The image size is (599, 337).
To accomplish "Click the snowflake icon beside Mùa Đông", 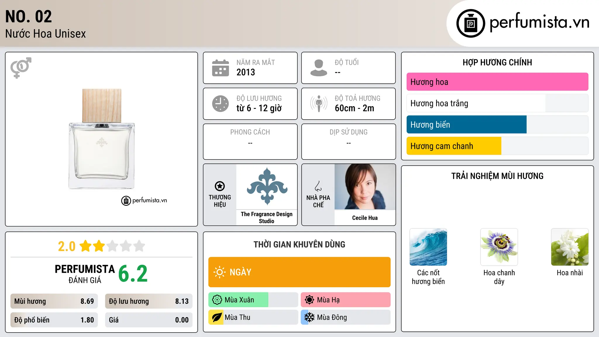I will pyautogui.click(x=309, y=317).
